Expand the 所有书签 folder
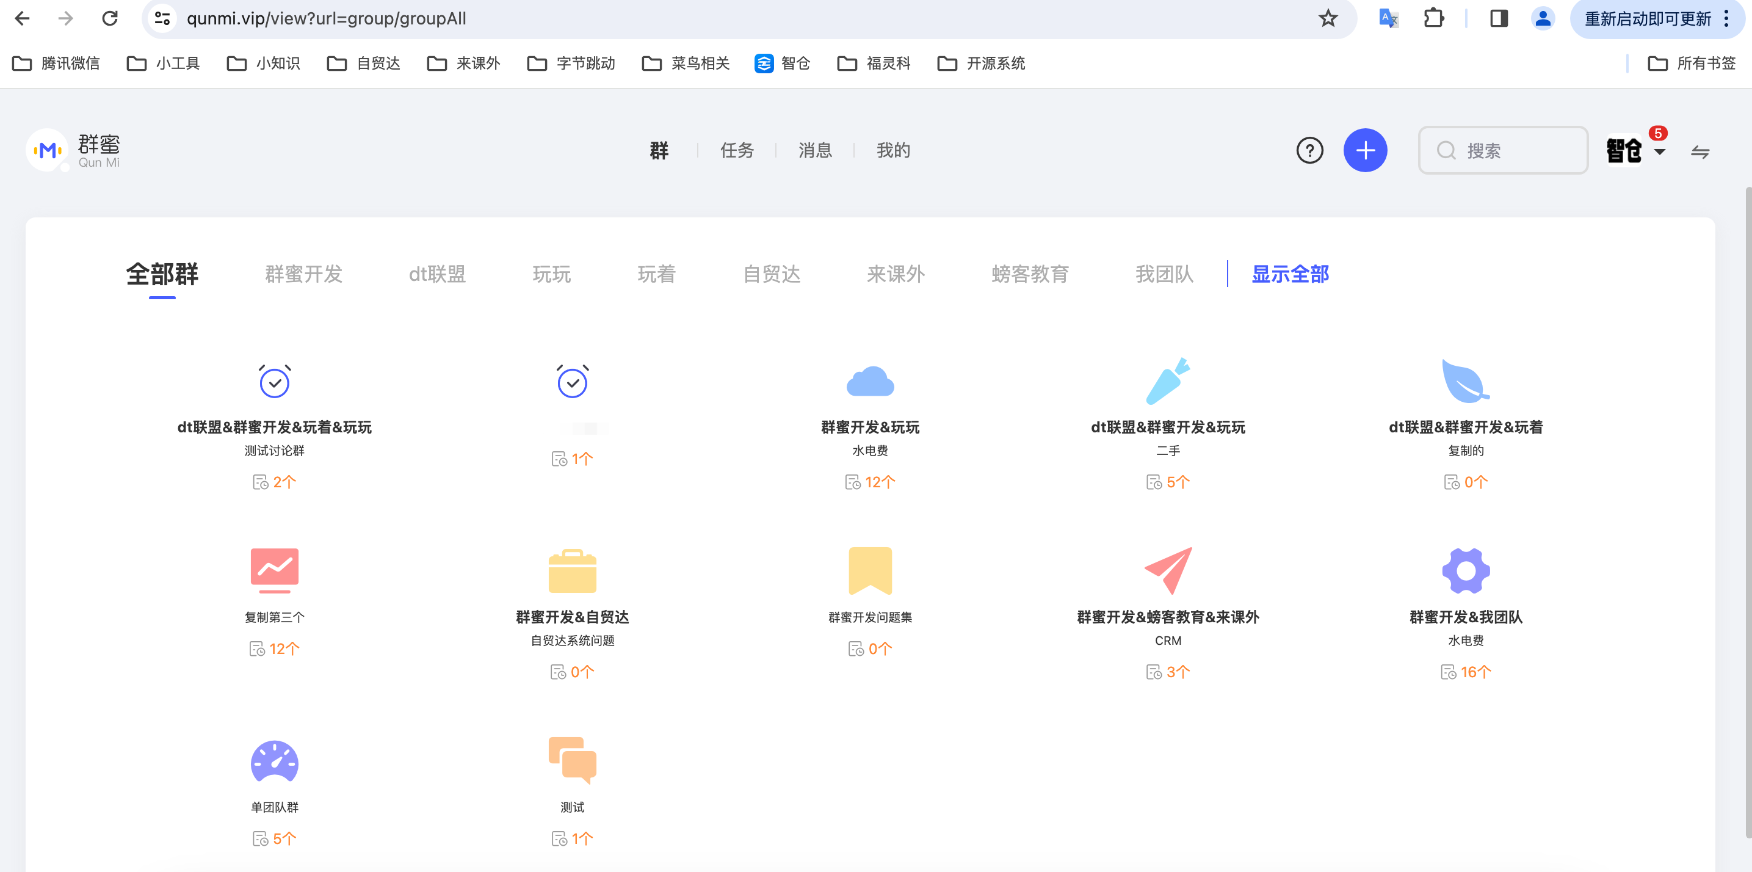 click(x=1692, y=64)
